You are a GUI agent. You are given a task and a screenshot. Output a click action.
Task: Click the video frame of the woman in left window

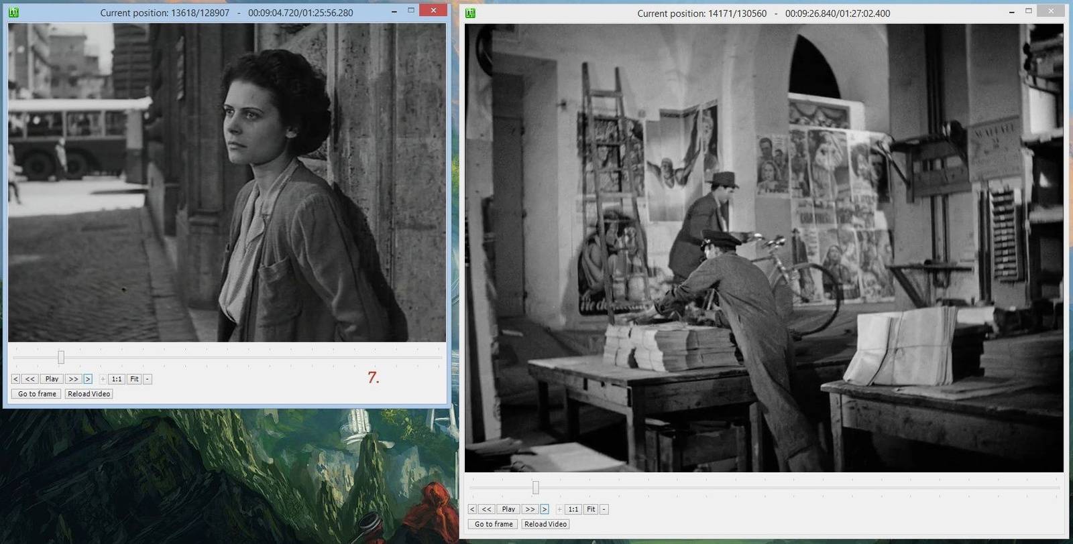pos(227,182)
